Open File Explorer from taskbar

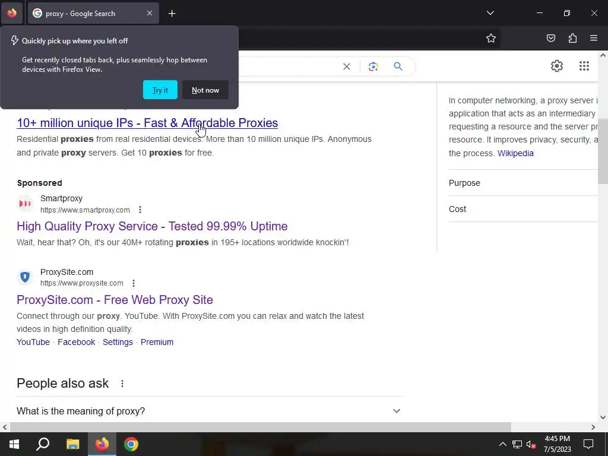tap(72, 444)
